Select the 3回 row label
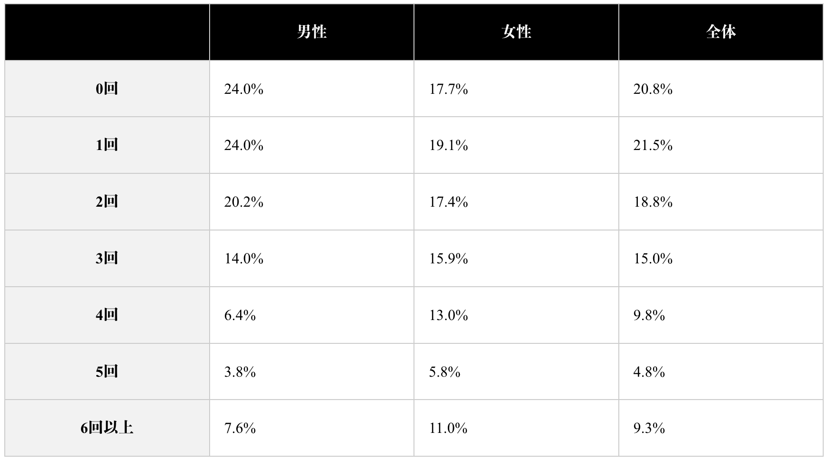Viewport: 827px width, 461px height. (x=107, y=258)
